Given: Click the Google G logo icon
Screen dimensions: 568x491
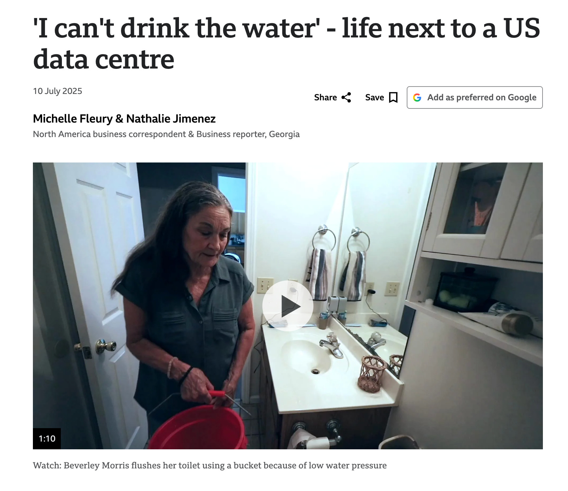Looking at the screenshot, I should click(x=417, y=97).
